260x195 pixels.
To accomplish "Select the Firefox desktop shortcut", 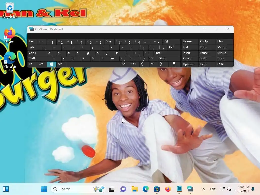I will click(x=10, y=35).
